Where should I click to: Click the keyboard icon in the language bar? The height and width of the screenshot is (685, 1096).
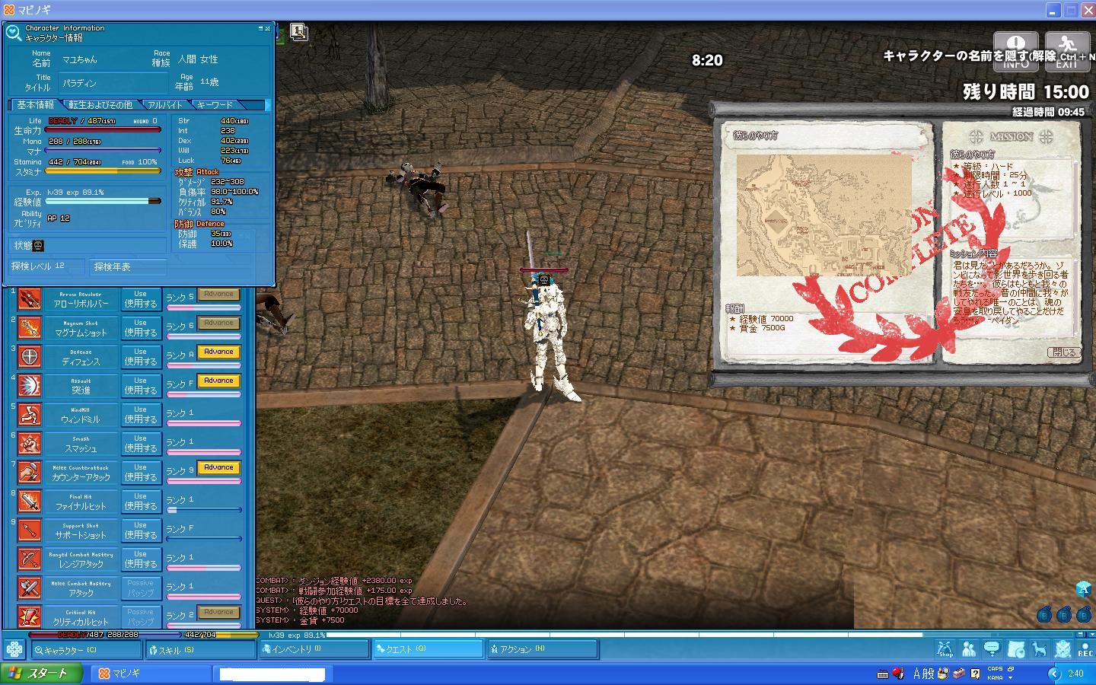click(883, 674)
